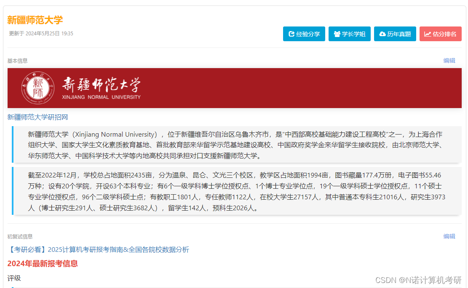Image resolution: width=468 pixels, height=288 pixels.
Task: Click the red 估分排名 button
Action: coord(440,34)
